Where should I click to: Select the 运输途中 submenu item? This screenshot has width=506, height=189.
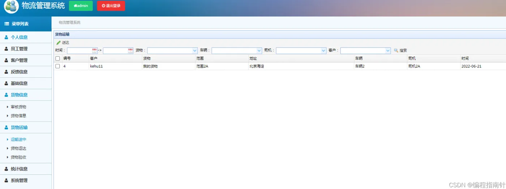coord(18,139)
